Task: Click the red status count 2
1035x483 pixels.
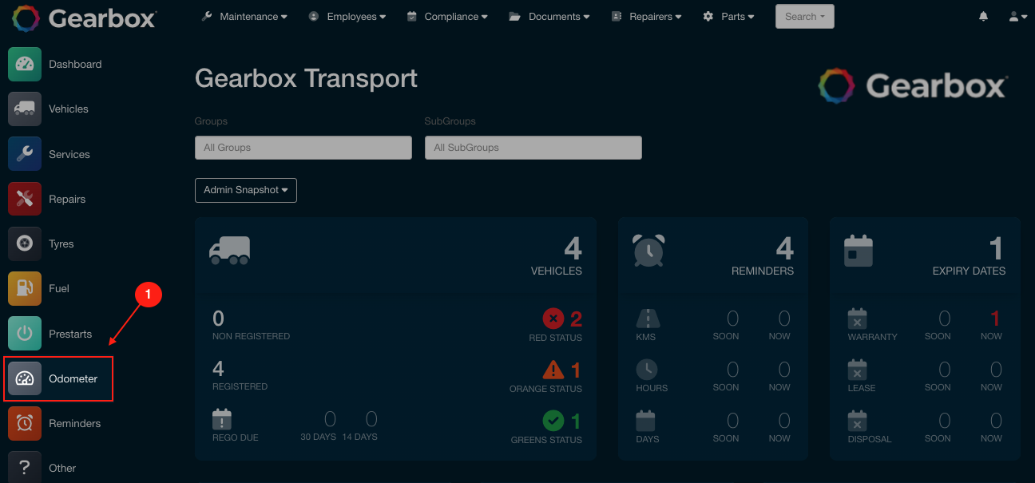Action: (576, 319)
